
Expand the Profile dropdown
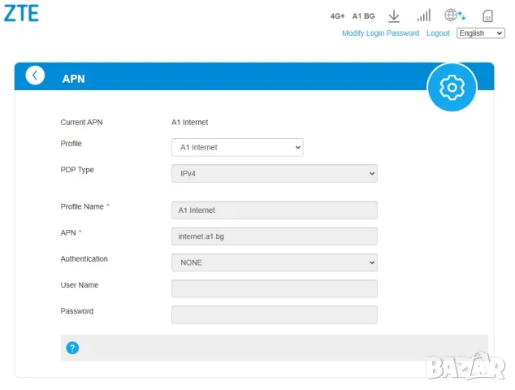click(237, 147)
